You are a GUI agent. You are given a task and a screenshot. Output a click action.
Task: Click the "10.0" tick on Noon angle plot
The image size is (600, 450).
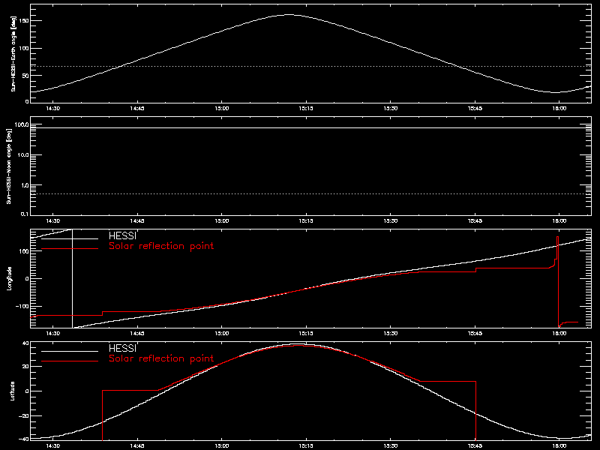point(22,155)
